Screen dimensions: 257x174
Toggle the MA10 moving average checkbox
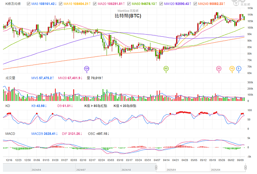click(x=61, y=3)
